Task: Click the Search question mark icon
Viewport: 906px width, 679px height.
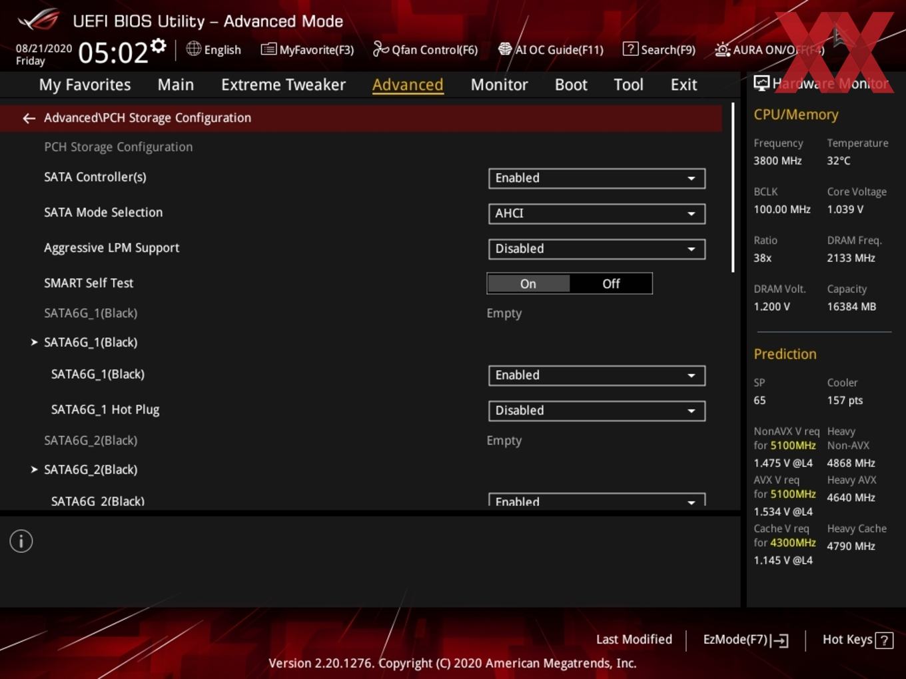Action: coord(630,49)
